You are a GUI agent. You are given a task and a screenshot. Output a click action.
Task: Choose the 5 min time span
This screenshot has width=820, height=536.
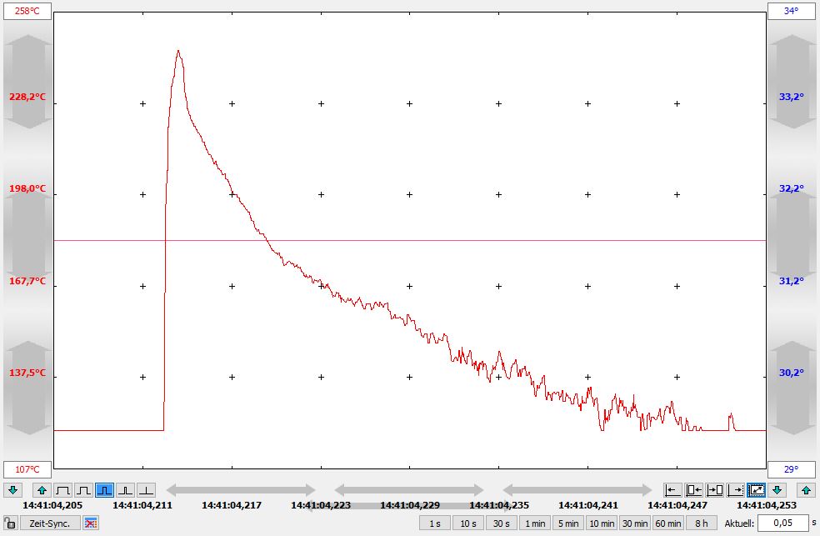[x=567, y=523]
